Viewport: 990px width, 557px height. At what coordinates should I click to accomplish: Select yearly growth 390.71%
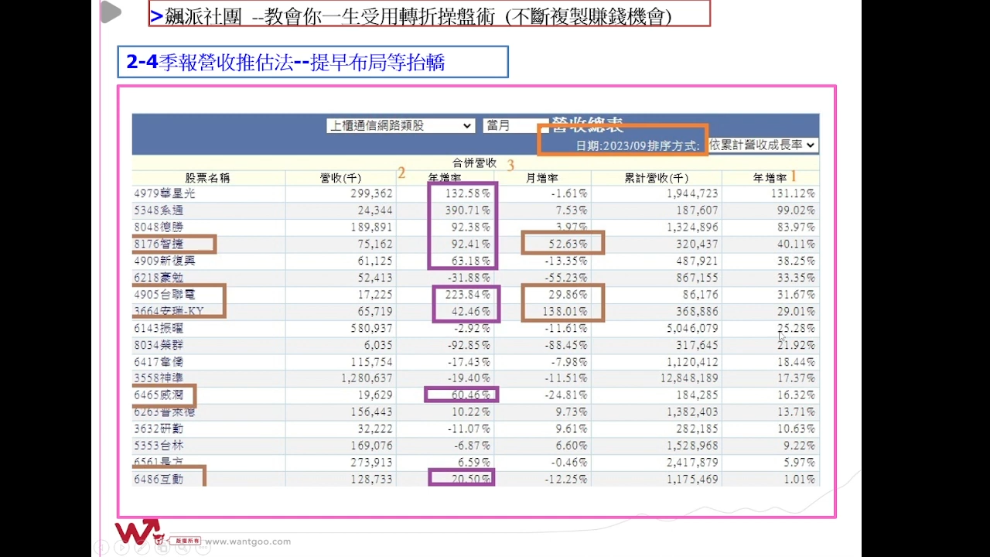[467, 210]
